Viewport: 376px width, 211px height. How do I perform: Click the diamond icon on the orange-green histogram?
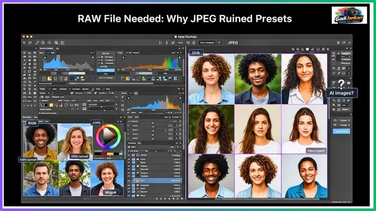[x=180, y=58]
